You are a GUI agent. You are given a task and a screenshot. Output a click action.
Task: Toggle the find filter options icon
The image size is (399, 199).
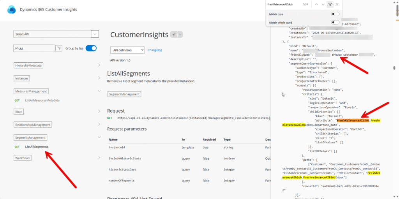pyautogui.click(x=330, y=4)
